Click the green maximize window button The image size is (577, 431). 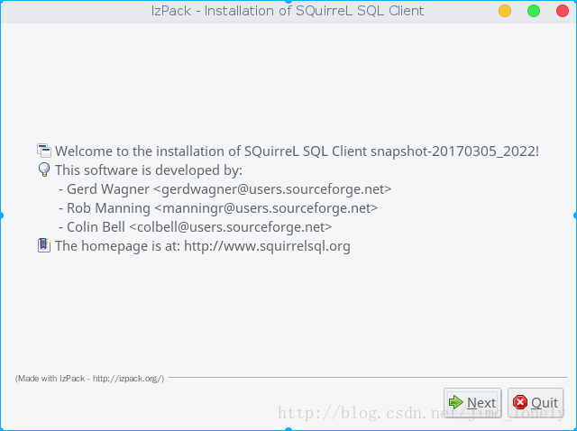(534, 11)
